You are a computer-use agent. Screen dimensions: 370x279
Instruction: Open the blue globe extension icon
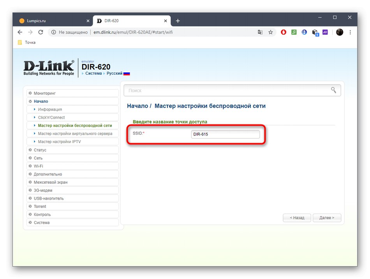(304, 32)
